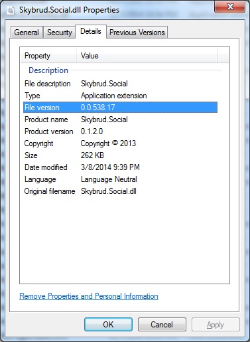
Task: Select the Date modified row
Action: 120,167
